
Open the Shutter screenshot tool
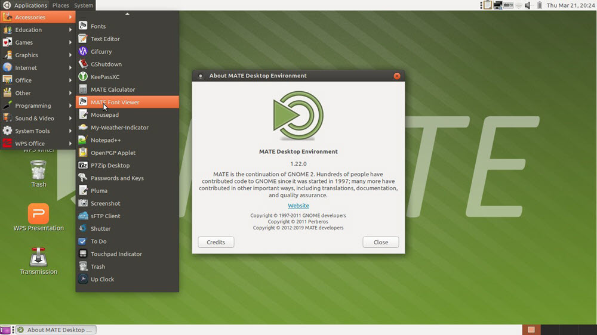(x=100, y=229)
